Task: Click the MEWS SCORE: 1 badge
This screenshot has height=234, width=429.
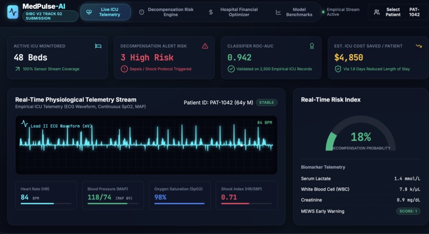Action: tap(408, 211)
